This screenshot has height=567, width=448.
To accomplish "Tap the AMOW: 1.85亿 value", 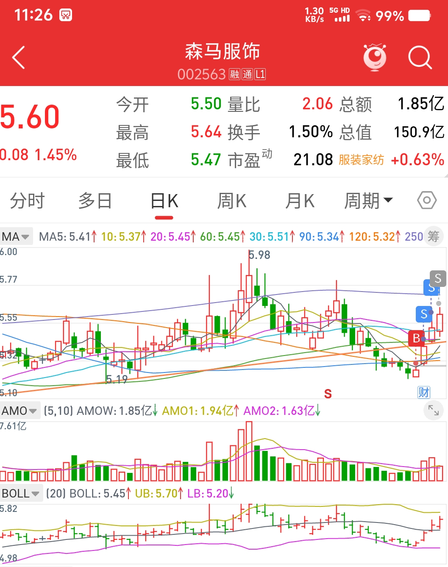I will [x=117, y=411].
